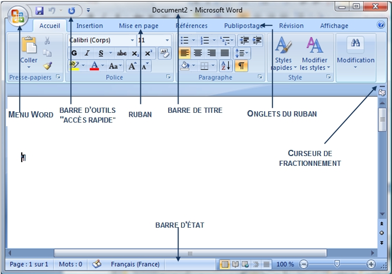
Task: Open font color dropdown arrow
Action: pos(103,65)
